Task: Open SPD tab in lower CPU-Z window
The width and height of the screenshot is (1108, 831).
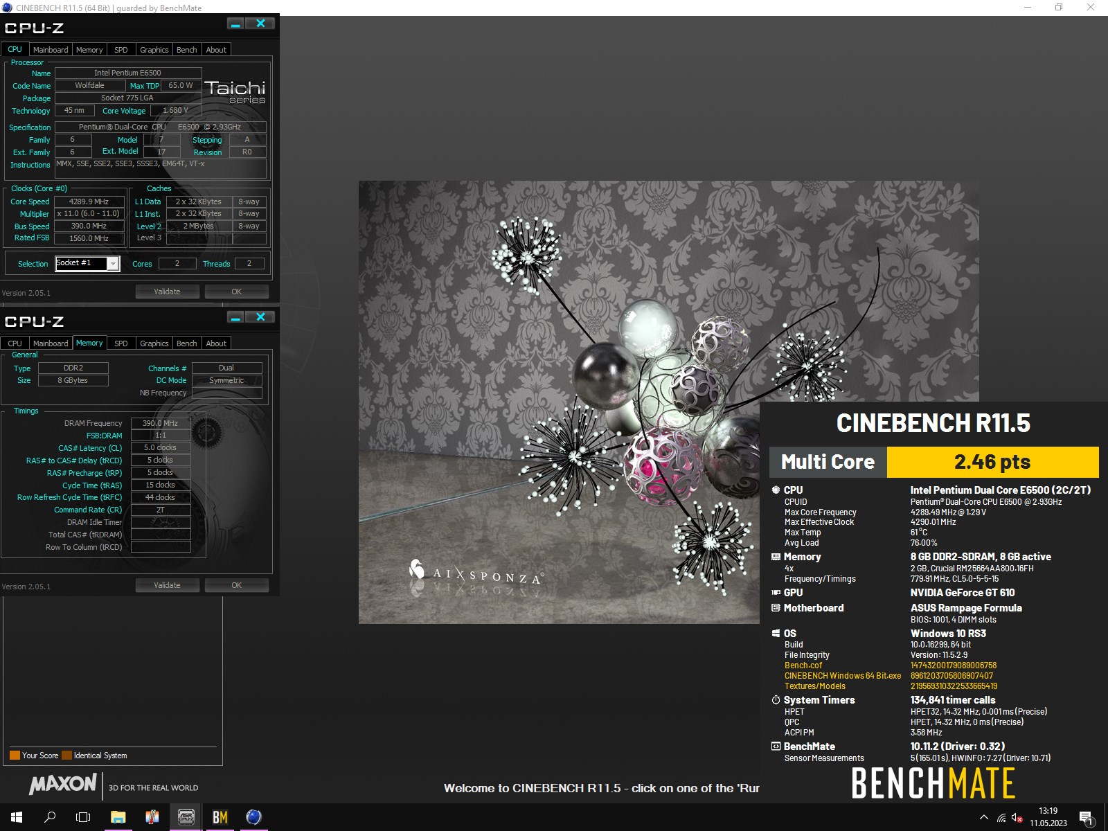Action: 121,343
